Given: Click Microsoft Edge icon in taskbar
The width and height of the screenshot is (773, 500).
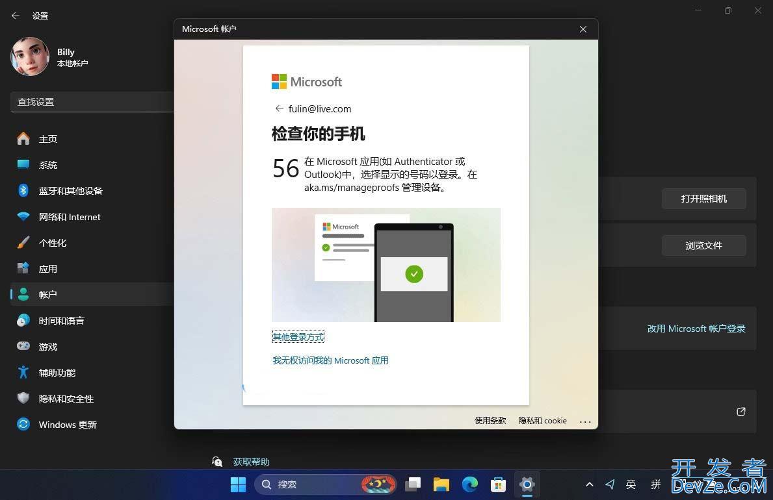Looking at the screenshot, I should [x=470, y=484].
